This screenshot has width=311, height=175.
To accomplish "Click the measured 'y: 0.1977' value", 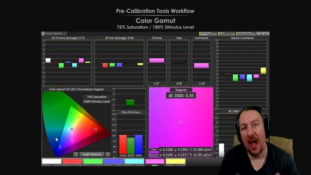I will [181, 155].
